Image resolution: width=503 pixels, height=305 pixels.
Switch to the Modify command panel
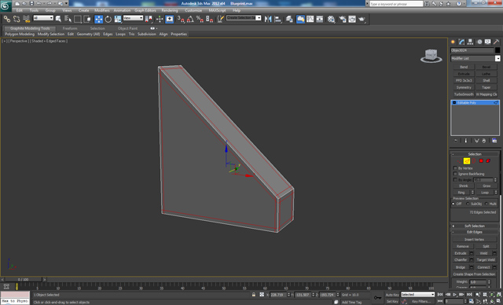pos(461,42)
